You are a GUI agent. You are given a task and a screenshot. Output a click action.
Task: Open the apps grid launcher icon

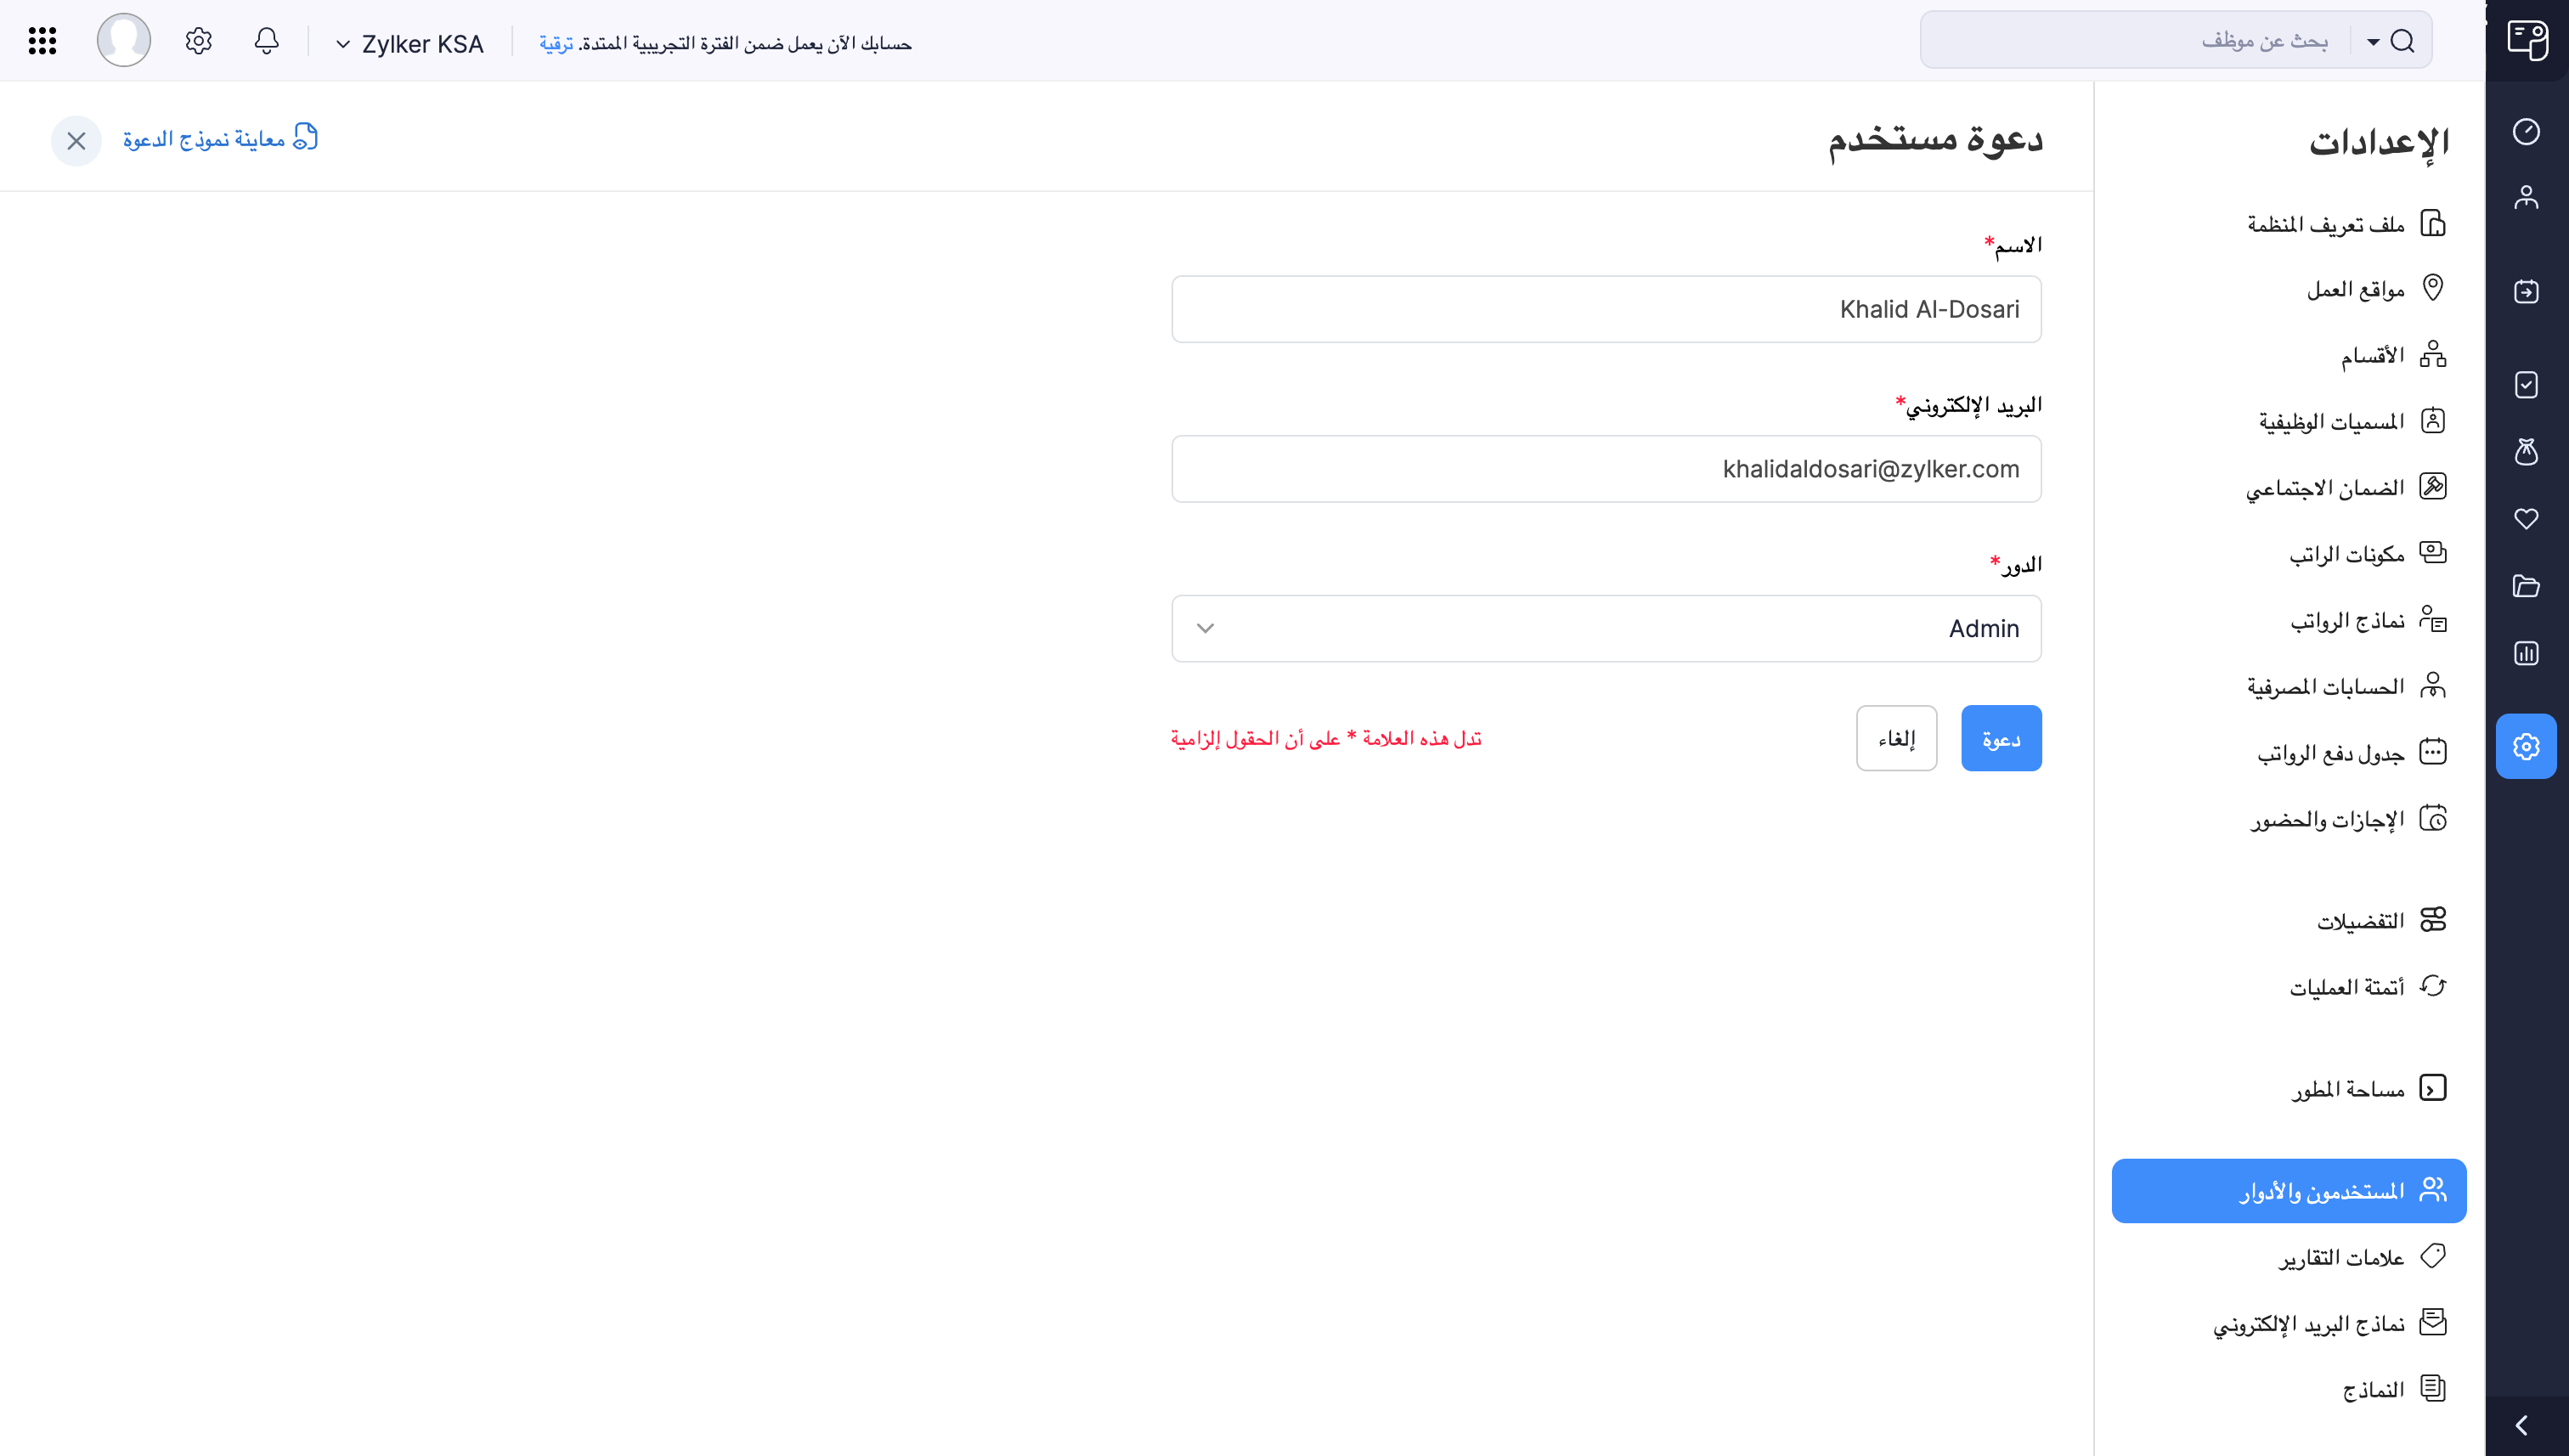tap(42, 41)
